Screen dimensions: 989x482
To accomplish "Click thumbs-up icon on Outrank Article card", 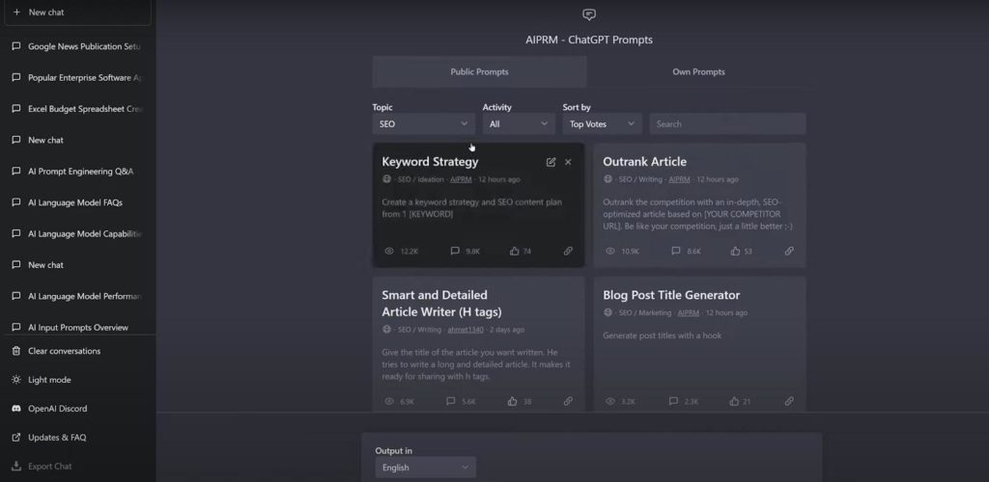I will tap(735, 251).
